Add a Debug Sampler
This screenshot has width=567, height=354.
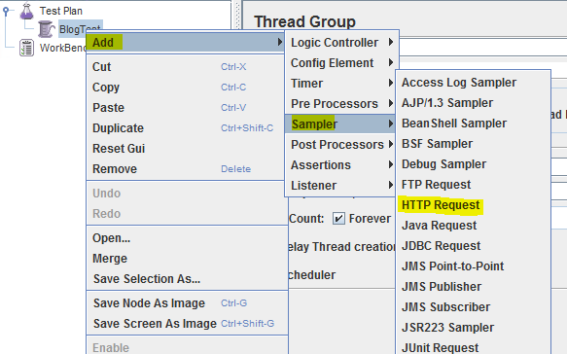[473, 164]
